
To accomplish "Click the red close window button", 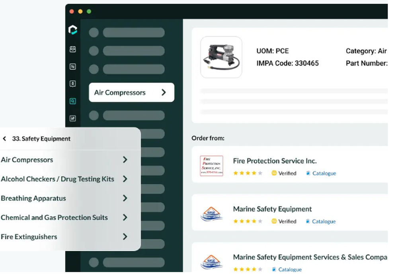I will point(72,12).
